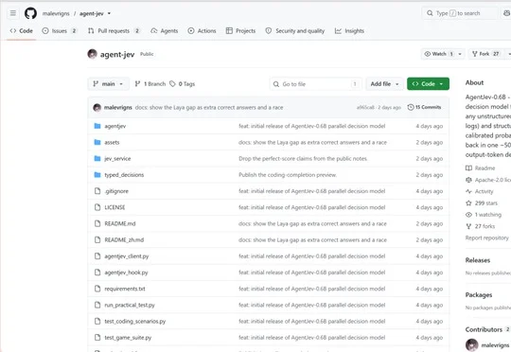The height and width of the screenshot is (352, 511).
Task: Open the agentjev folder icon
Action: point(97,126)
